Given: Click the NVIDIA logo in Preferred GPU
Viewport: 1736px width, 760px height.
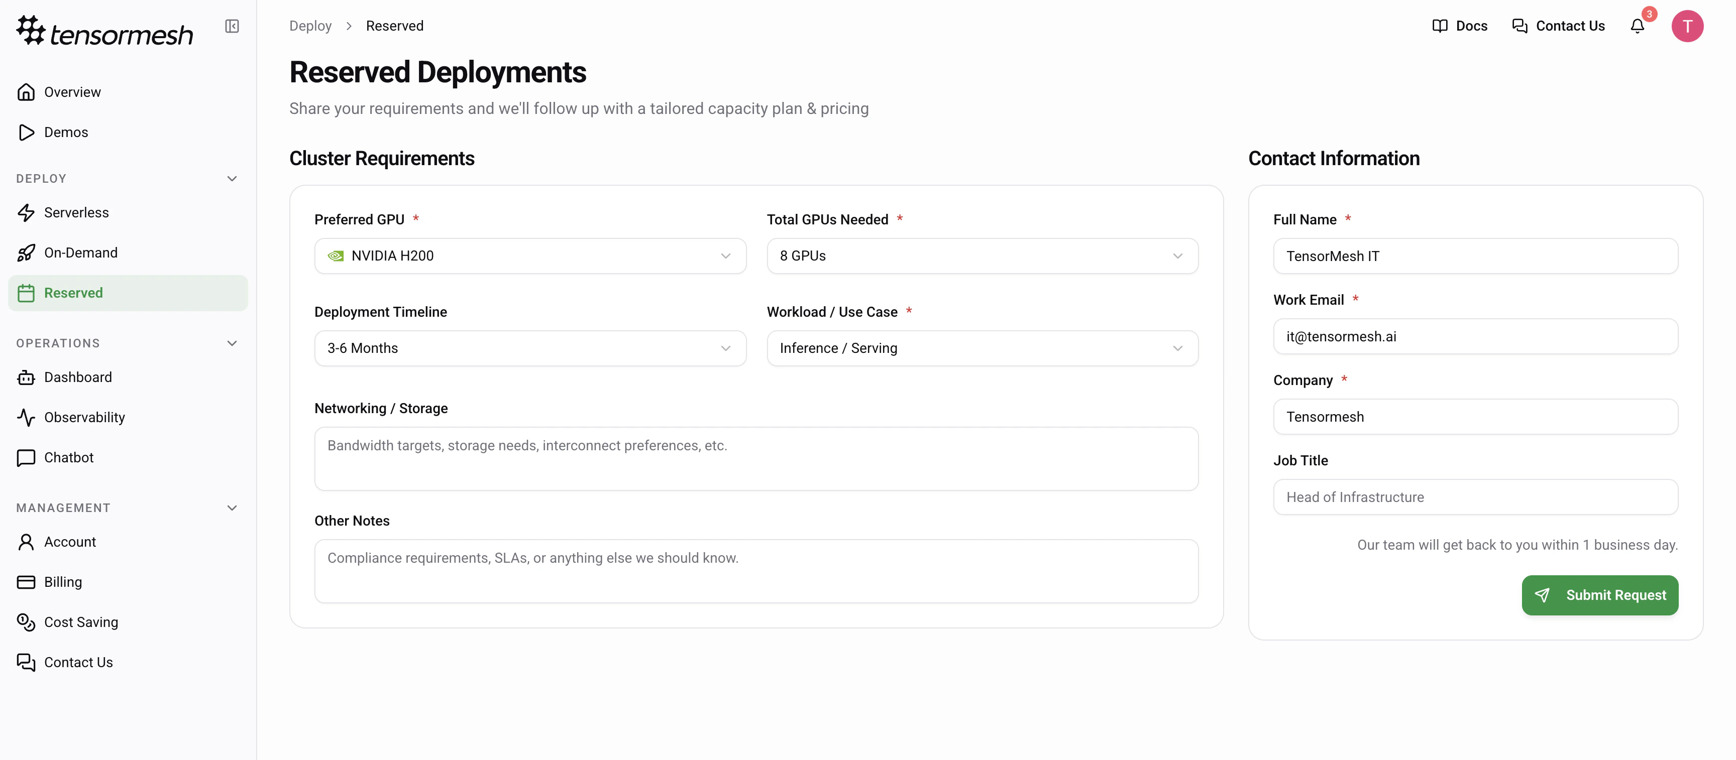Looking at the screenshot, I should [336, 256].
